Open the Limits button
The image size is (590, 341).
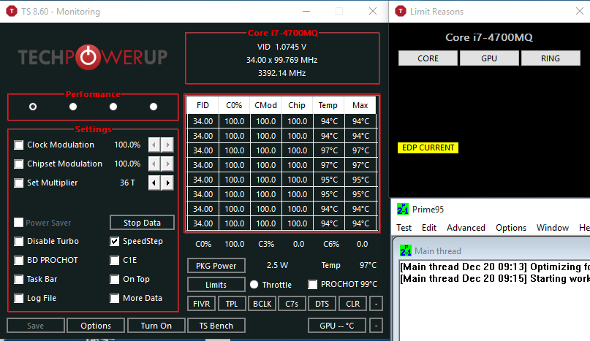point(216,285)
